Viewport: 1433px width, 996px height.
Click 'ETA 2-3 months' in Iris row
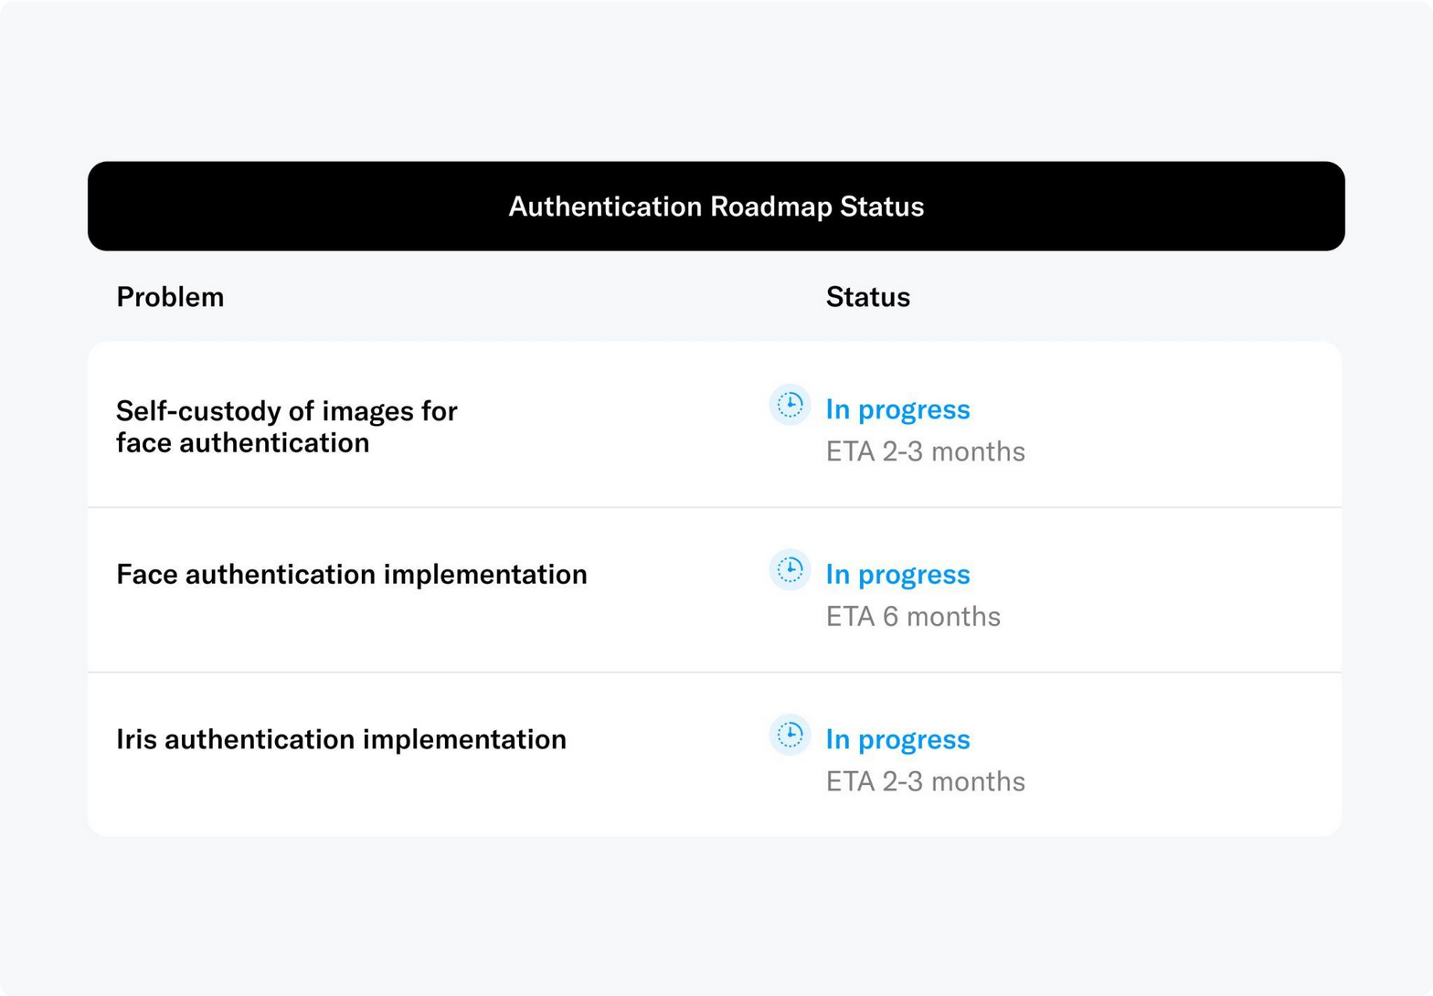[926, 781]
